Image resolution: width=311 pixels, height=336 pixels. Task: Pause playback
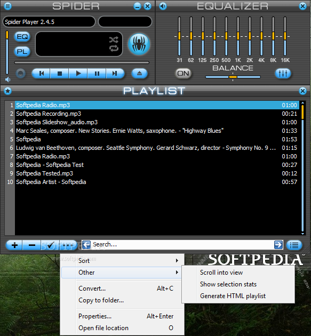coord(97,74)
